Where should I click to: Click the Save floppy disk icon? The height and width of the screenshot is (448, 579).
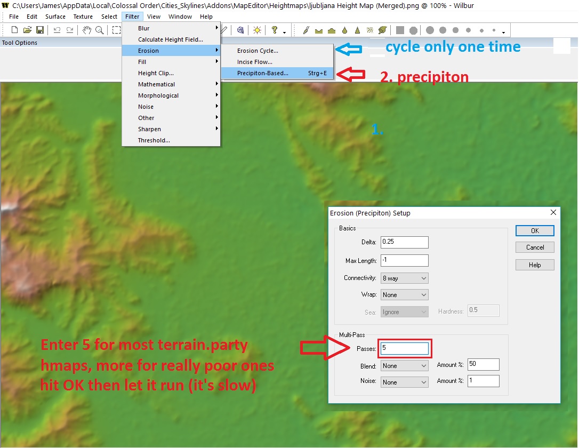tap(40, 30)
